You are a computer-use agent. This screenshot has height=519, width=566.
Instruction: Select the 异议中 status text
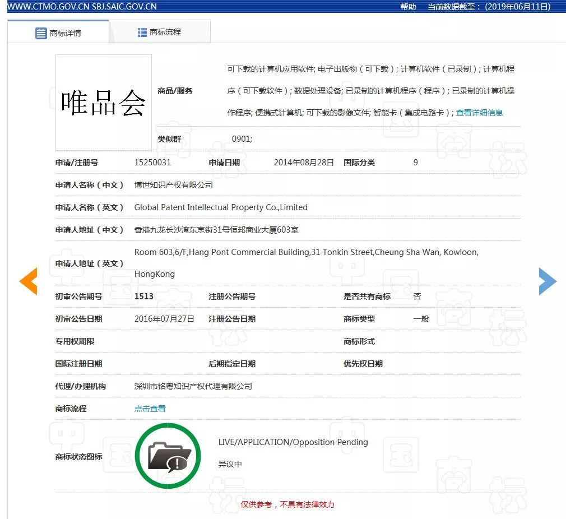[230, 464]
